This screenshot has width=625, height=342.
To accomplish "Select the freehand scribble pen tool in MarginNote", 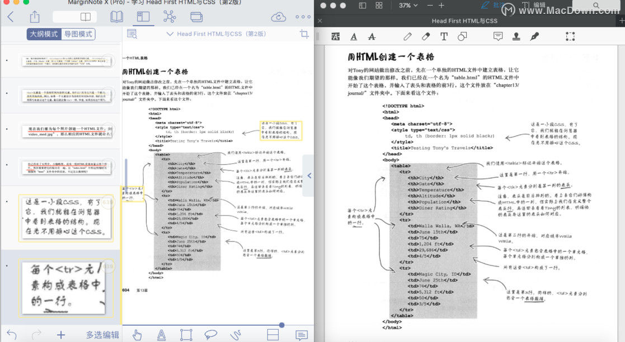I will point(236,335).
